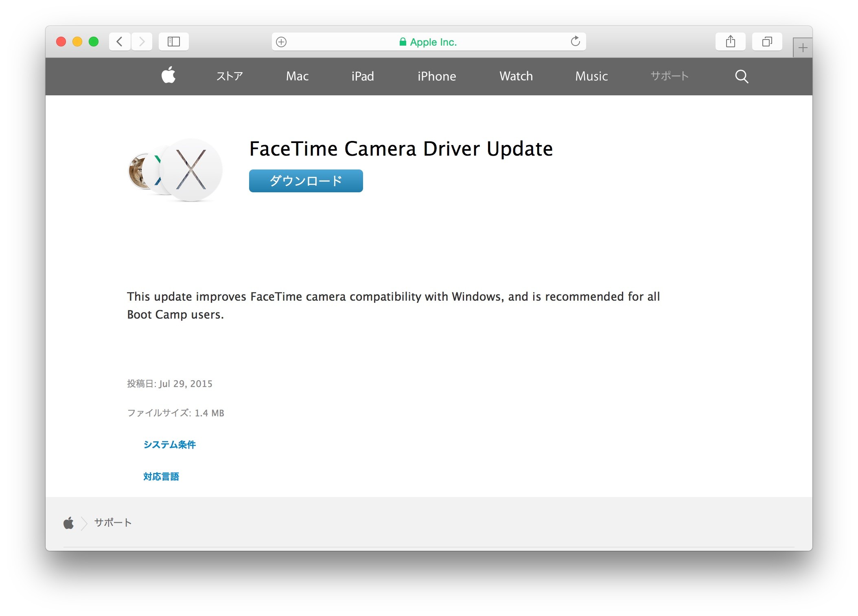Click the update description paragraph
Screen dimensions: 858x616
393,306
